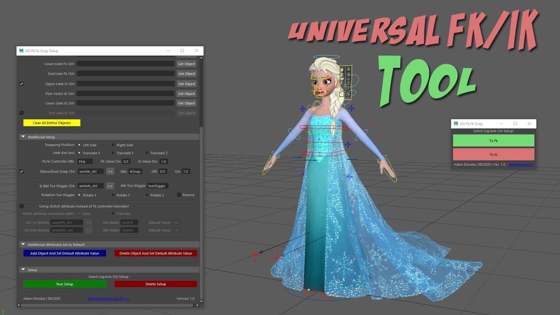Select Rotate Z for toe wiggle rotation
This screenshot has height=315, width=560.
[x=147, y=195]
